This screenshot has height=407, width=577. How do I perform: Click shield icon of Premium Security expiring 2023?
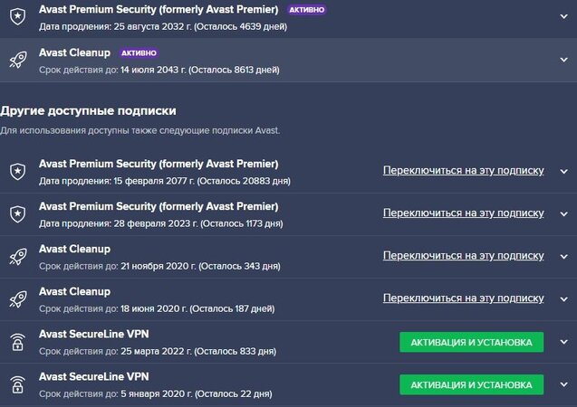tap(18, 214)
